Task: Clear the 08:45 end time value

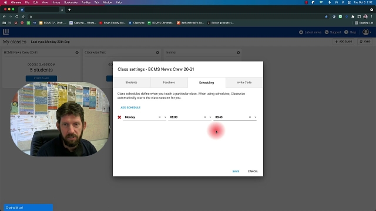Action: tap(250, 117)
